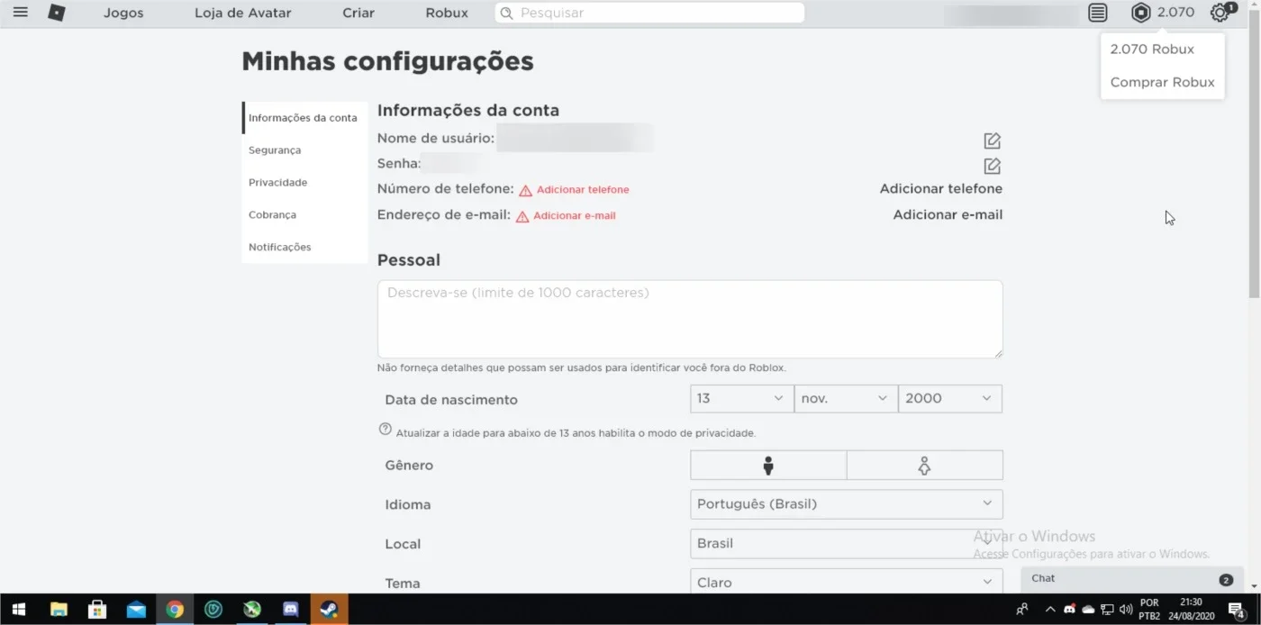Open Robux in top navigation
Viewport: 1261px width, 625px height.
[x=447, y=14]
